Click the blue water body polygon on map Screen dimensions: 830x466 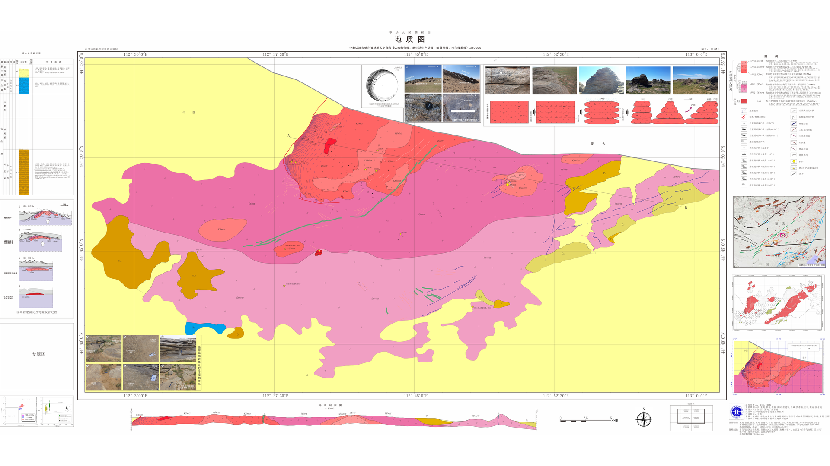(206, 328)
